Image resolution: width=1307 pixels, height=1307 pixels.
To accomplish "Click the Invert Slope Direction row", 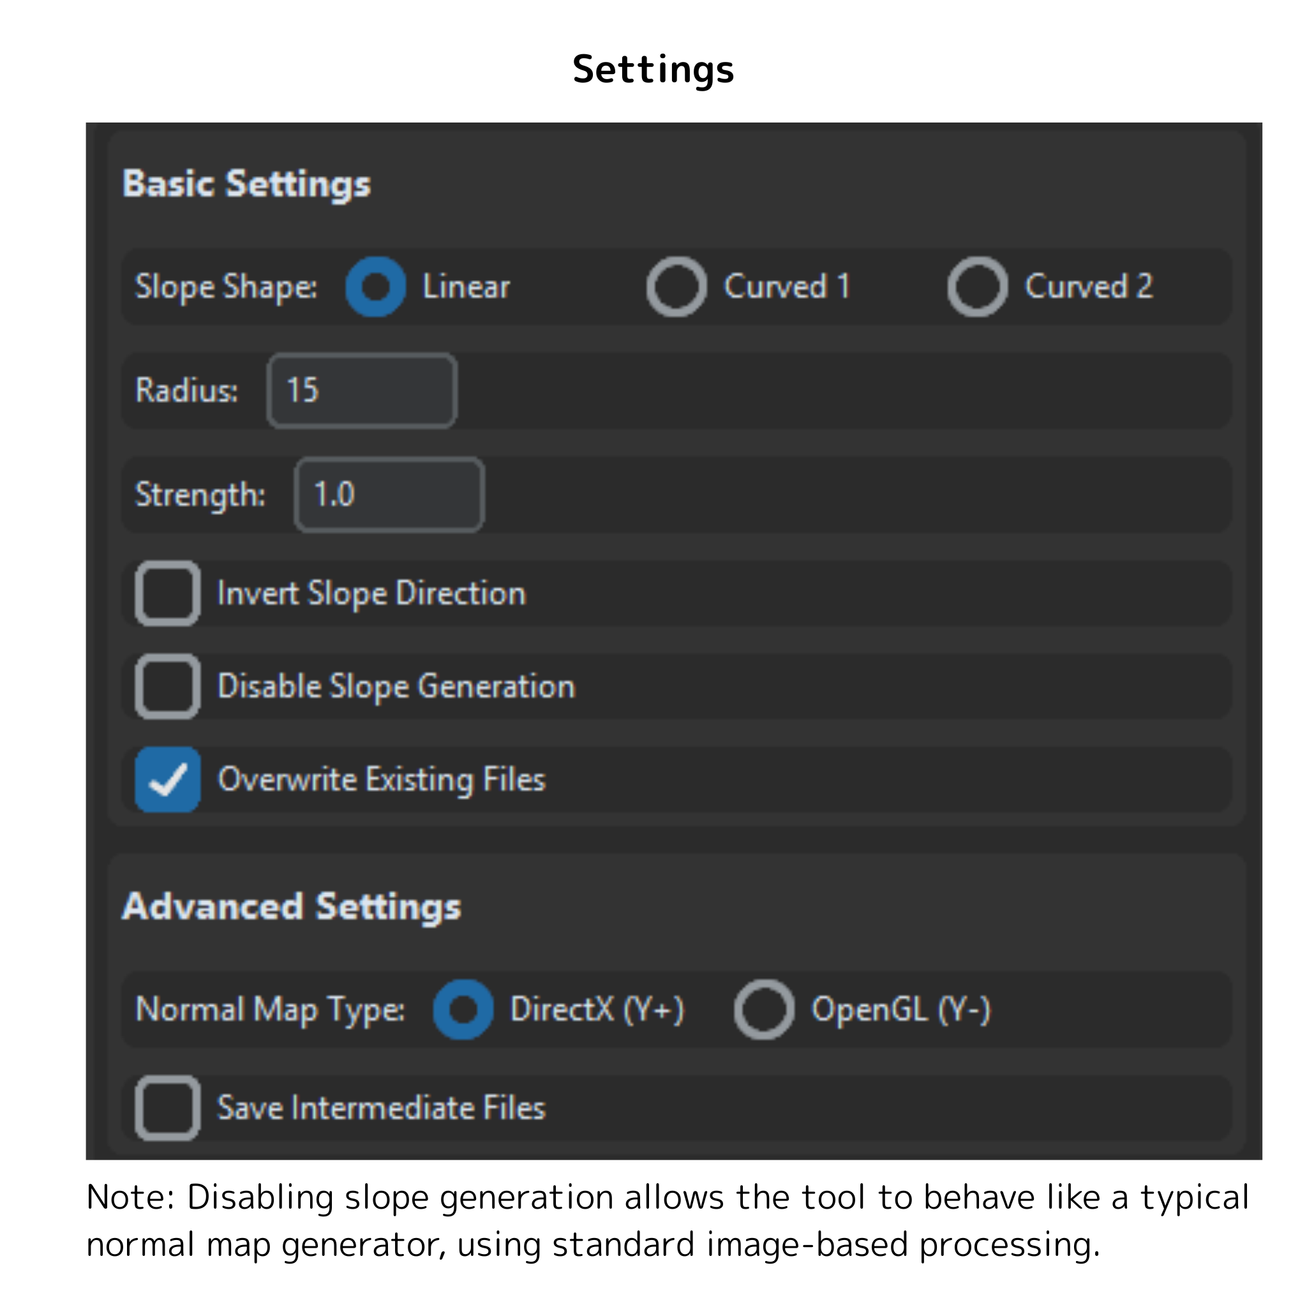I will (x=371, y=594).
